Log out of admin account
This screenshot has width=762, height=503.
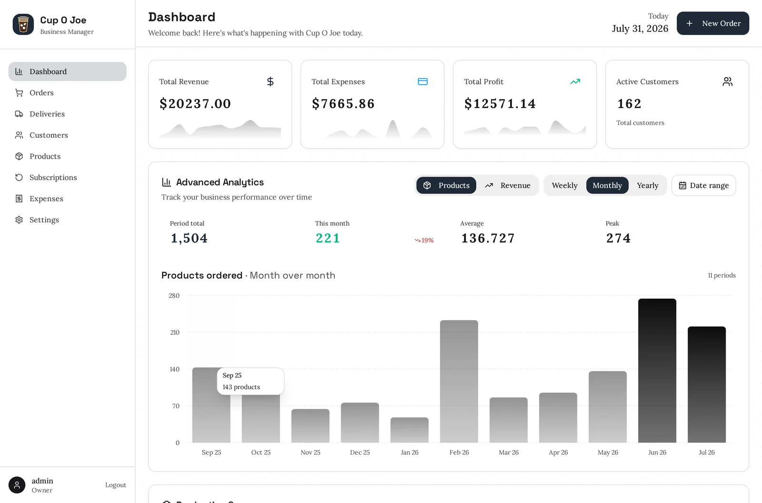[x=116, y=485]
